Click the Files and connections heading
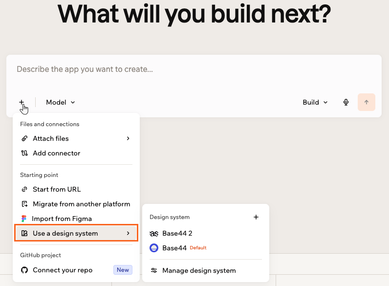This screenshot has height=286, width=389. coord(50,124)
